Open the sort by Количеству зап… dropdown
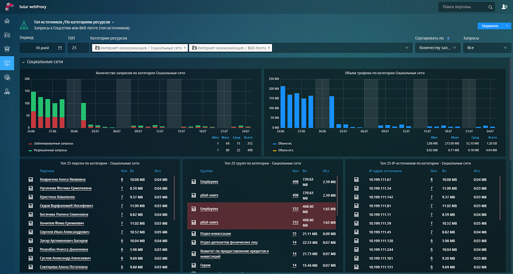 pyautogui.click(x=438, y=48)
